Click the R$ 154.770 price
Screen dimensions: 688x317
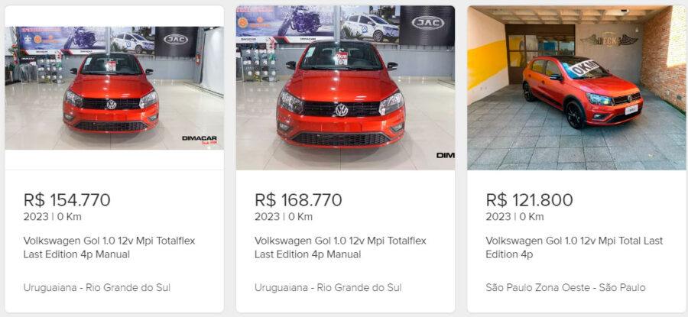pyautogui.click(x=67, y=200)
